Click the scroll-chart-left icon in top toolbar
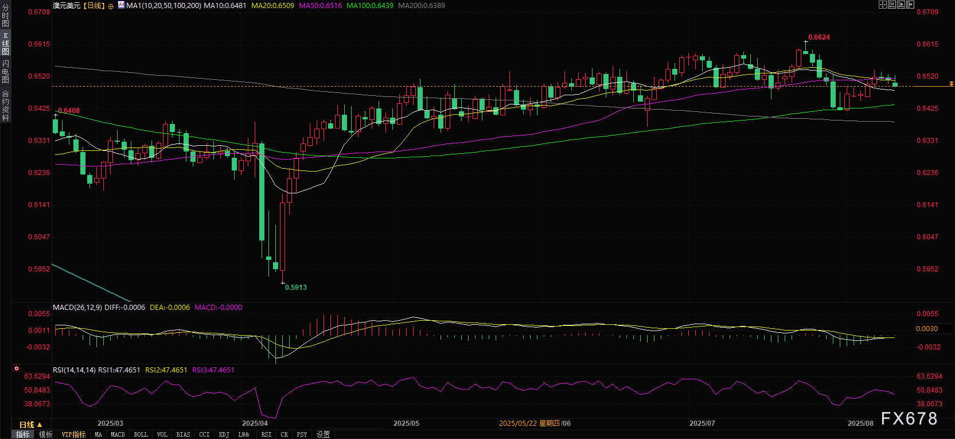This screenshot has width=955, height=439. point(892,5)
